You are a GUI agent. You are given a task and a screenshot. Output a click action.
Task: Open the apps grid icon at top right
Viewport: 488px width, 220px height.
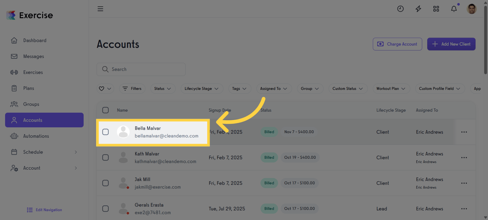[x=436, y=9]
